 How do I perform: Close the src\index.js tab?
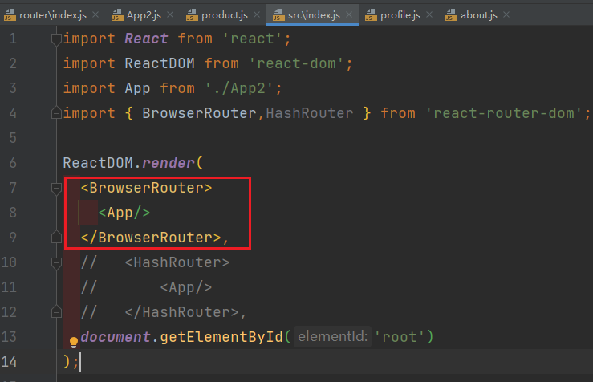(x=349, y=14)
